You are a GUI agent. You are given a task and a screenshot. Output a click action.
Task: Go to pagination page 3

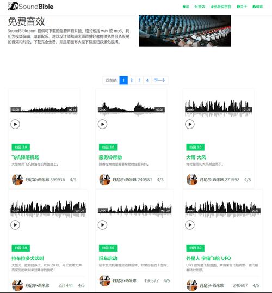click(139, 81)
